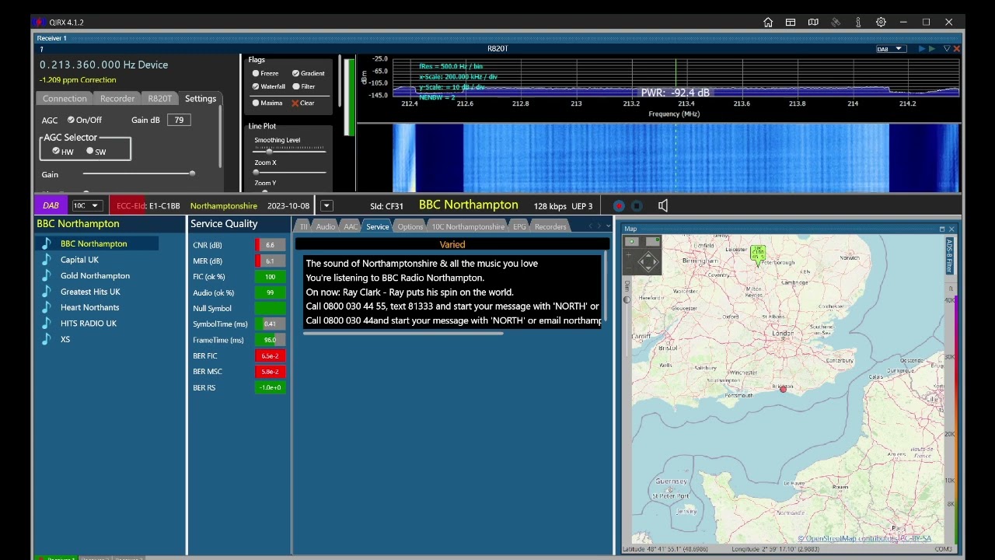Open the DAB mode dropdown at top right
The width and height of the screenshot is (995, 560).
[x=890, y=49]
